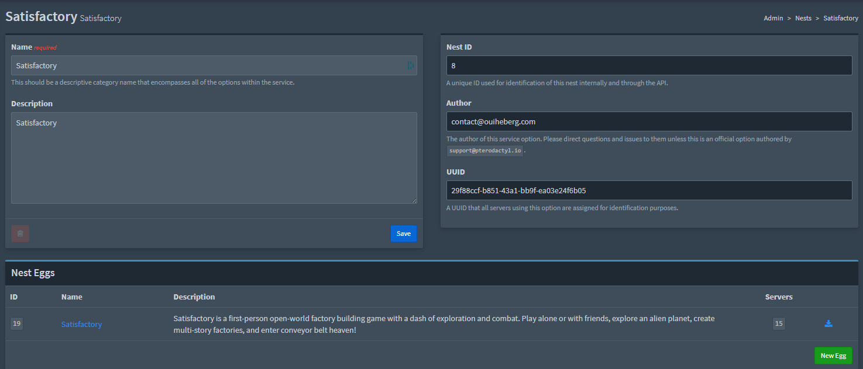This screenshot has width=863, height=369.
Task: Click the Satisfactory egg description text
Action: [x=443, y=324]
